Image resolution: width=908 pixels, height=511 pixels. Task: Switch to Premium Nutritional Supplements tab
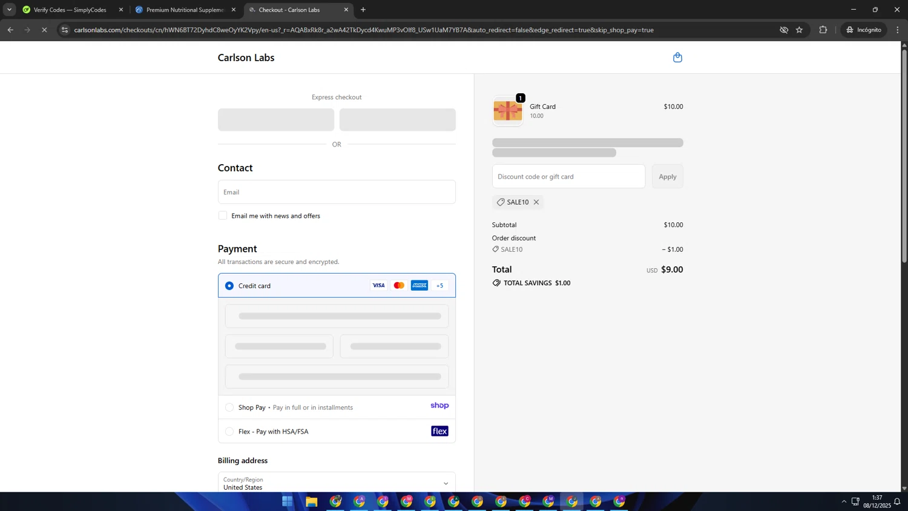click(185, 10)
